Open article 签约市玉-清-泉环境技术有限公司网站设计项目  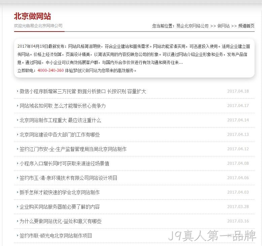[x=68, y=178]
